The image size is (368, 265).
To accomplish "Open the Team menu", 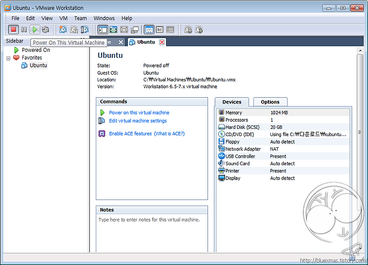I will (x=81, y=18).
